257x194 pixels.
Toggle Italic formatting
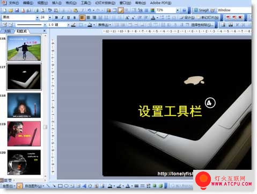click(62, 18)
